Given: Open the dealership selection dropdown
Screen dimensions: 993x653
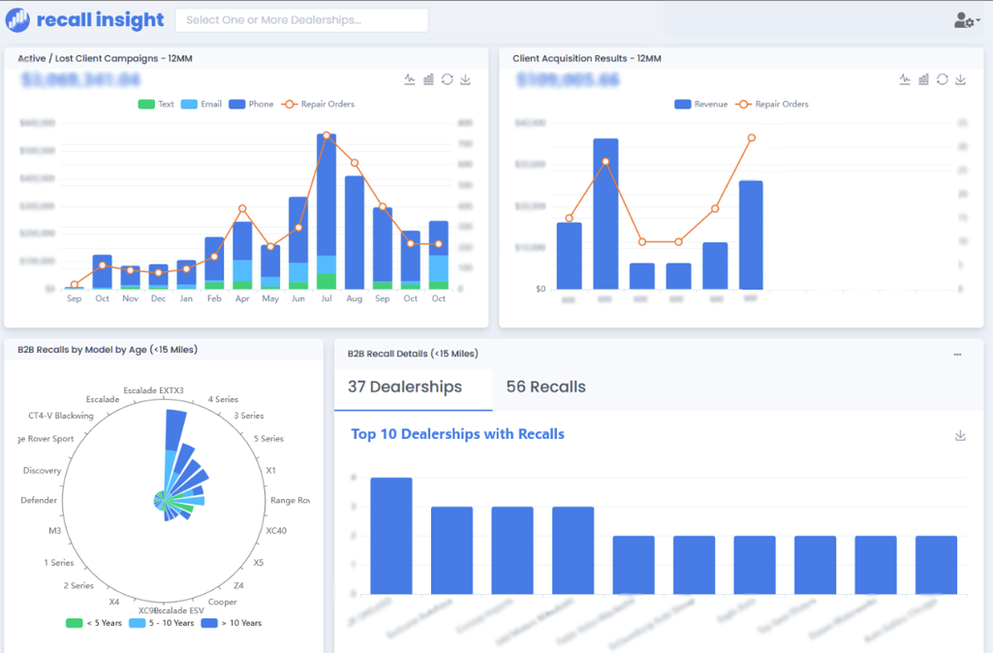Looking at the screenshot, I should pyautogui.click(x=300, y=19).
